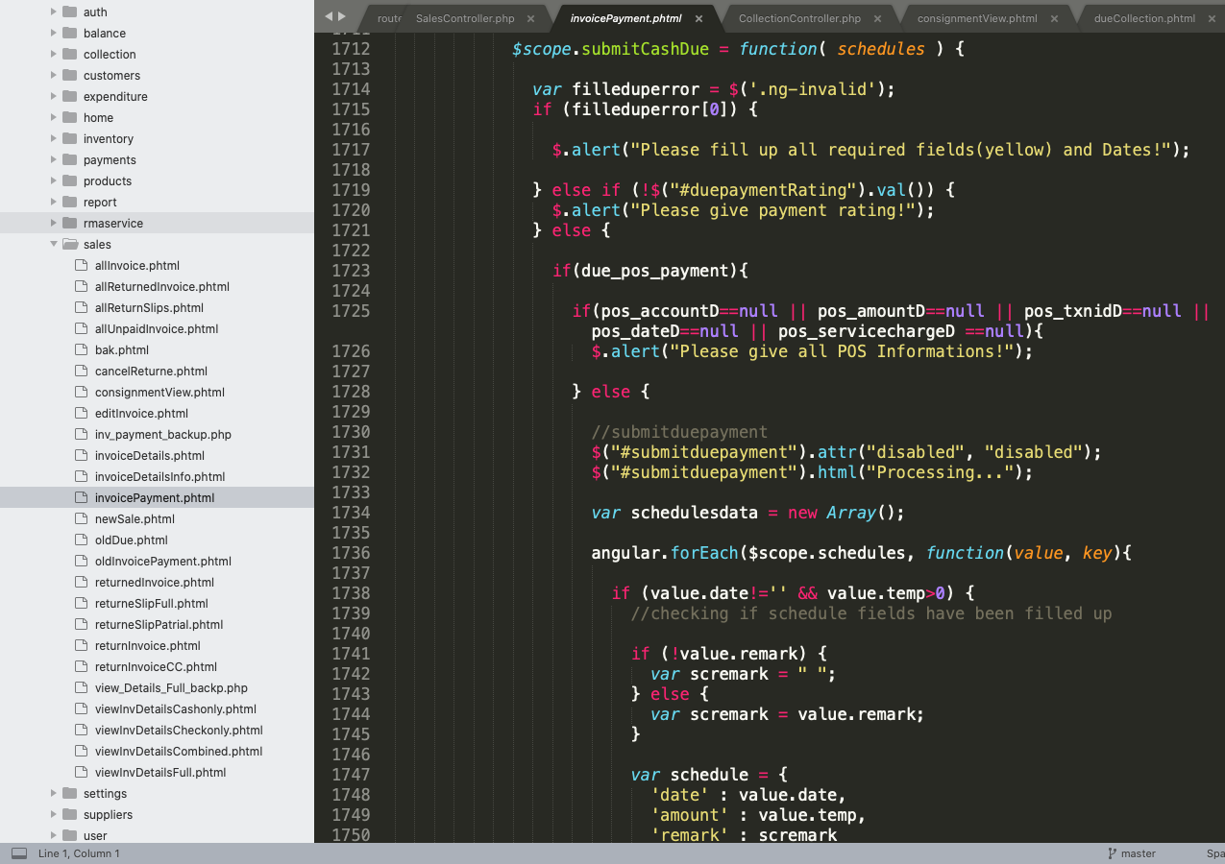Expand the inventory folder
The width and height of the screenshot is (1225, 864).
pos(54,139)
